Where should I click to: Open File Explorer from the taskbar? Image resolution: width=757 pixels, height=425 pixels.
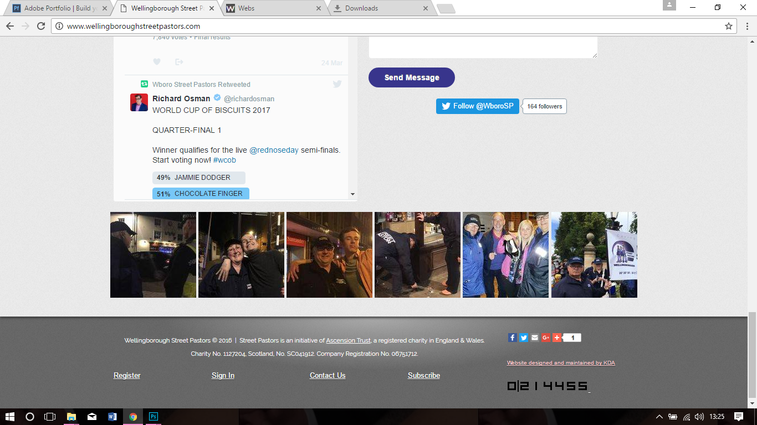click(x=71, y=417)
